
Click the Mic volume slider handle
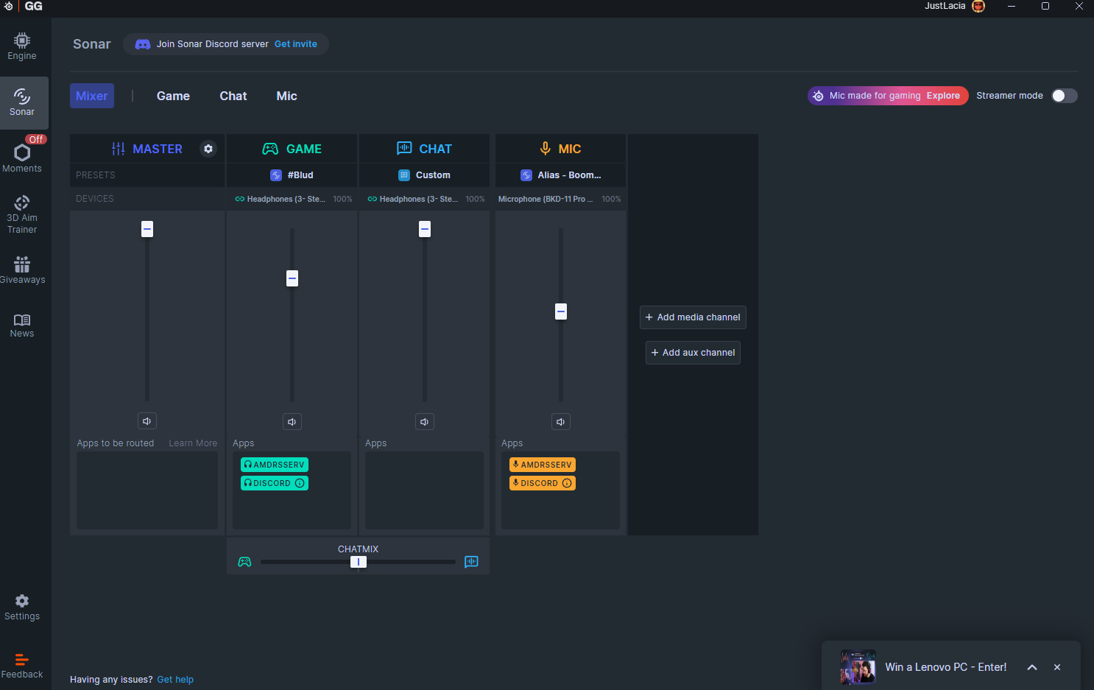tap(561, 311)
